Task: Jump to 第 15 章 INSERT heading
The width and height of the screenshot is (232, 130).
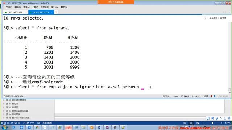Action: pos(18,118)
